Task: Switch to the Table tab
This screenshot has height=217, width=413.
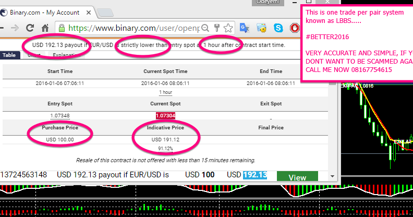Action: pyautogui.click(x=9, y=55)
